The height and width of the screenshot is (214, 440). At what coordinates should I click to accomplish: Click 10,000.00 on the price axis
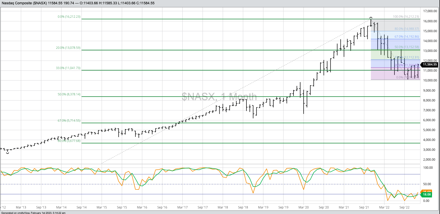tap(430, 80)
